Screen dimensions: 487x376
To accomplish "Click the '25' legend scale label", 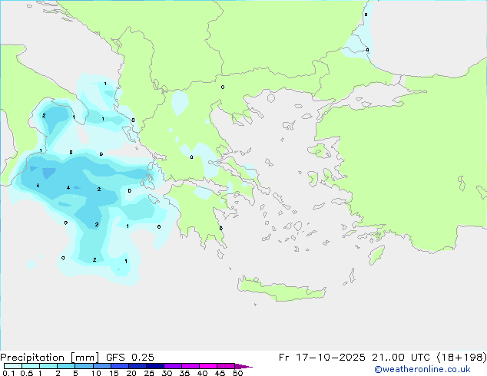I will tap(149, 373).
